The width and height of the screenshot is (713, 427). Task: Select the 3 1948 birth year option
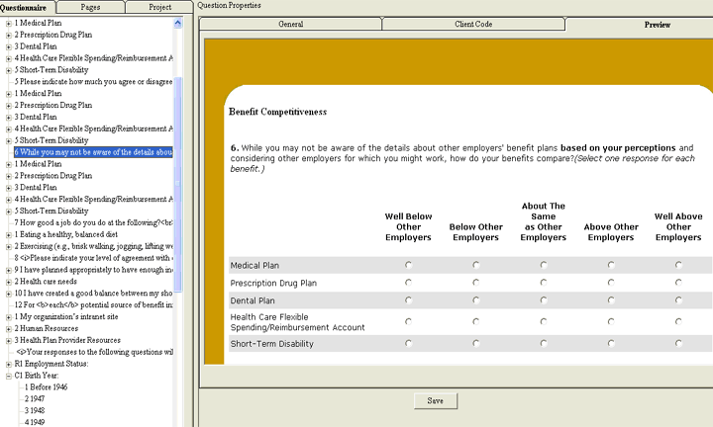click(x=35, y=410)
